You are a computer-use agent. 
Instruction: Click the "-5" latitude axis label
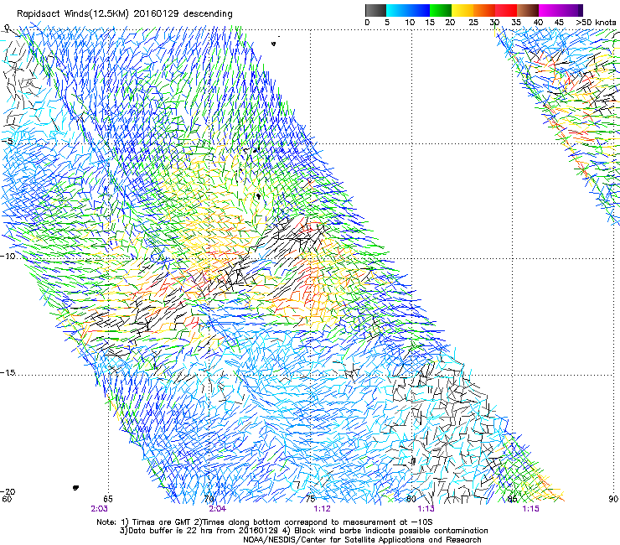8,141
